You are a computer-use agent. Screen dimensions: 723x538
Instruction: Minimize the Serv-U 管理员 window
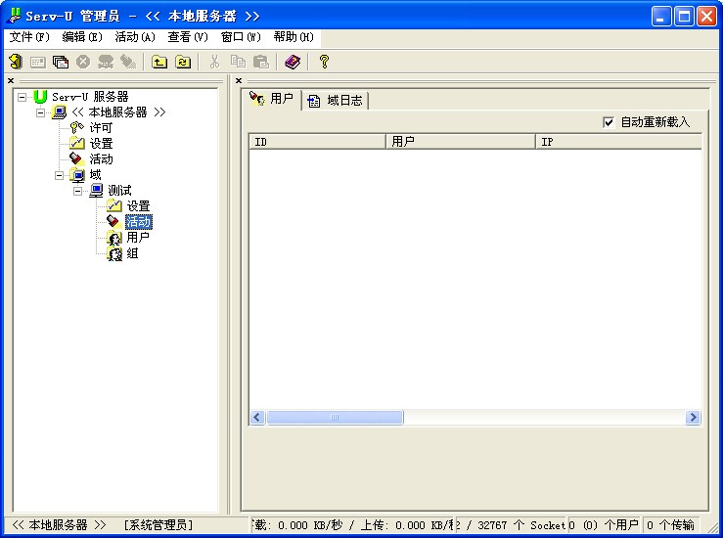(661, 17)
